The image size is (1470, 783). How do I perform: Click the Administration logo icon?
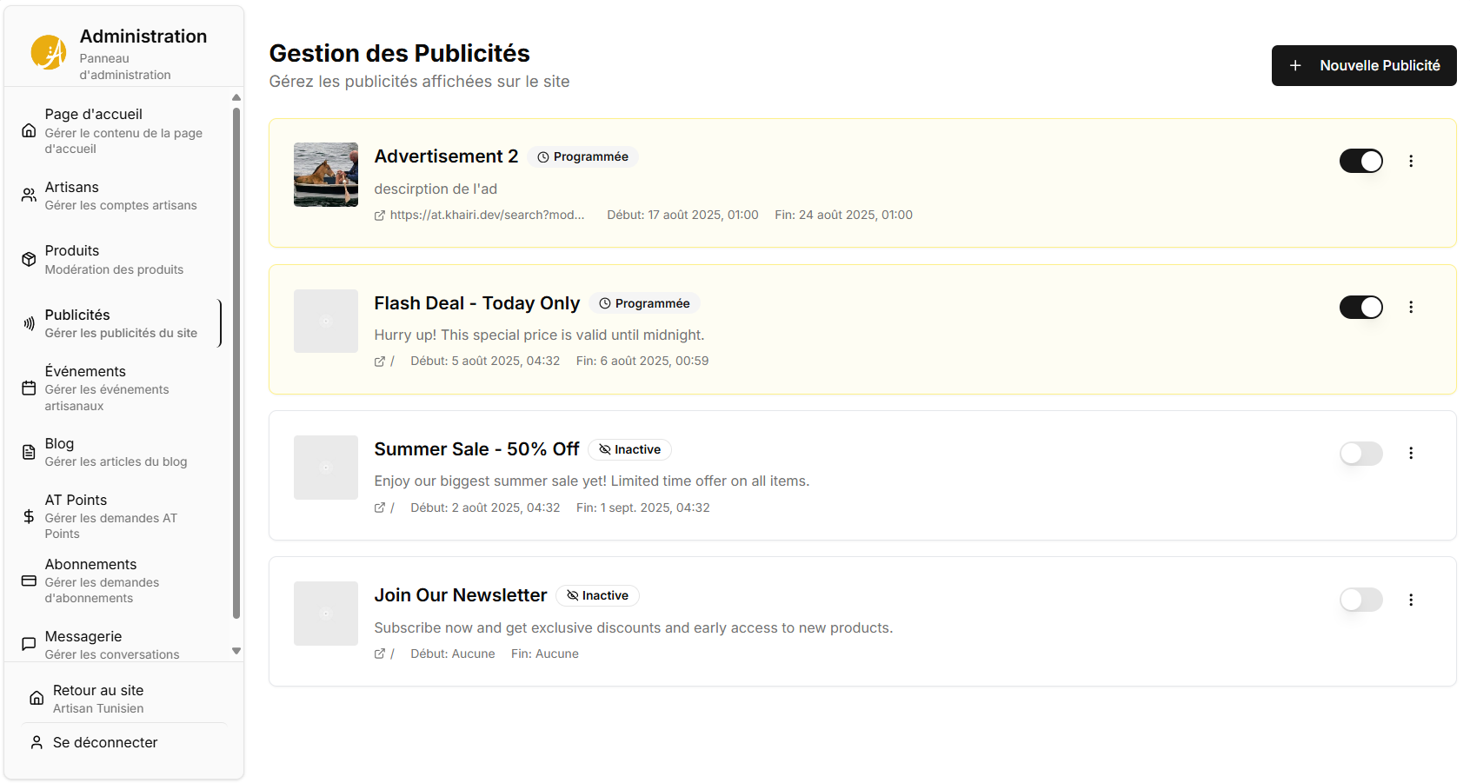(49, 52)
